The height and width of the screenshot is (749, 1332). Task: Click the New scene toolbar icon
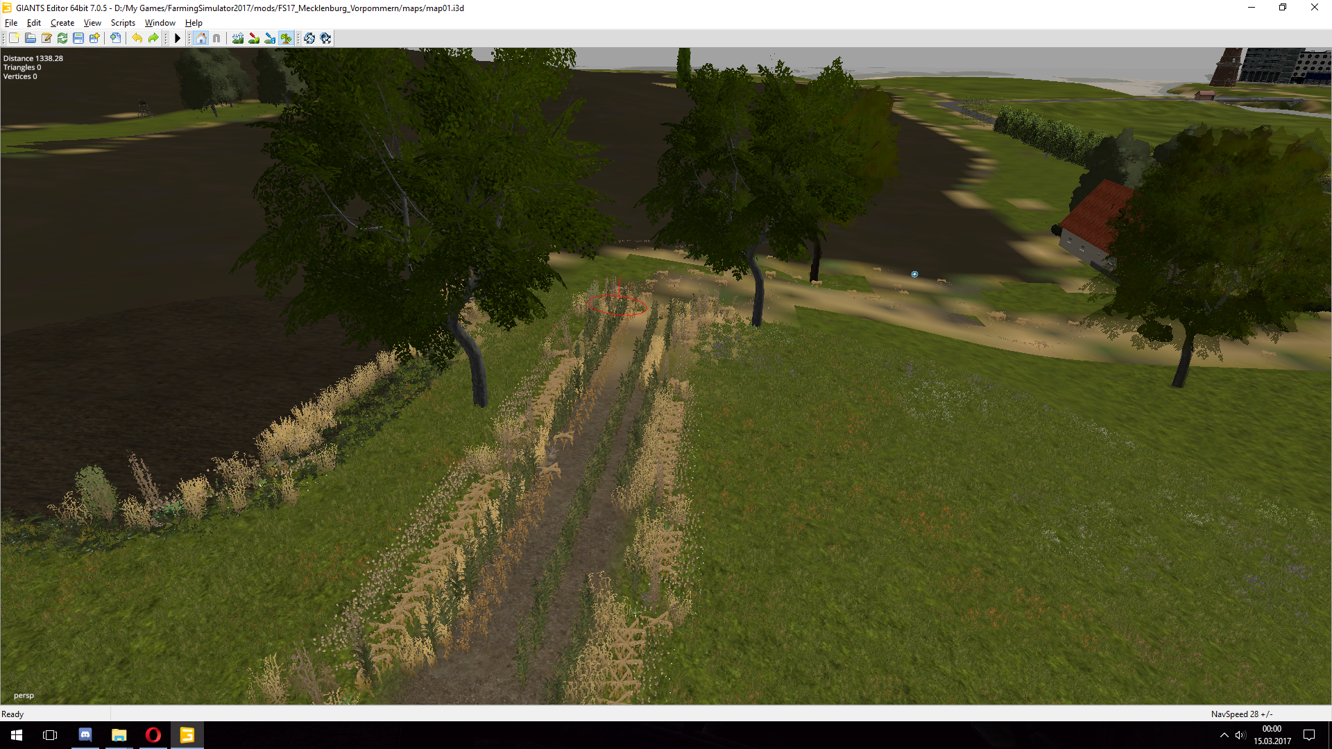pos(14,38)
